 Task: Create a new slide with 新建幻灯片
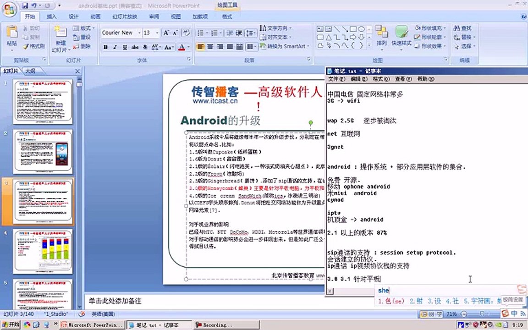coord(61,39)
